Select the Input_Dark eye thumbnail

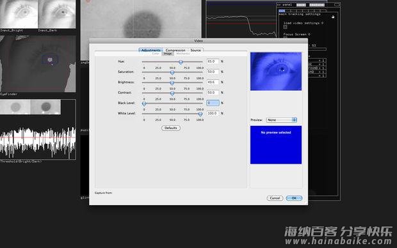click(x=57, y=14)
